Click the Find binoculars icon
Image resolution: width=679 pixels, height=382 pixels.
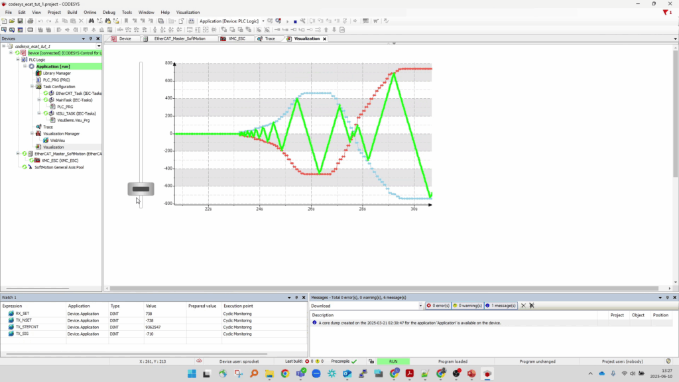(91, 21)
